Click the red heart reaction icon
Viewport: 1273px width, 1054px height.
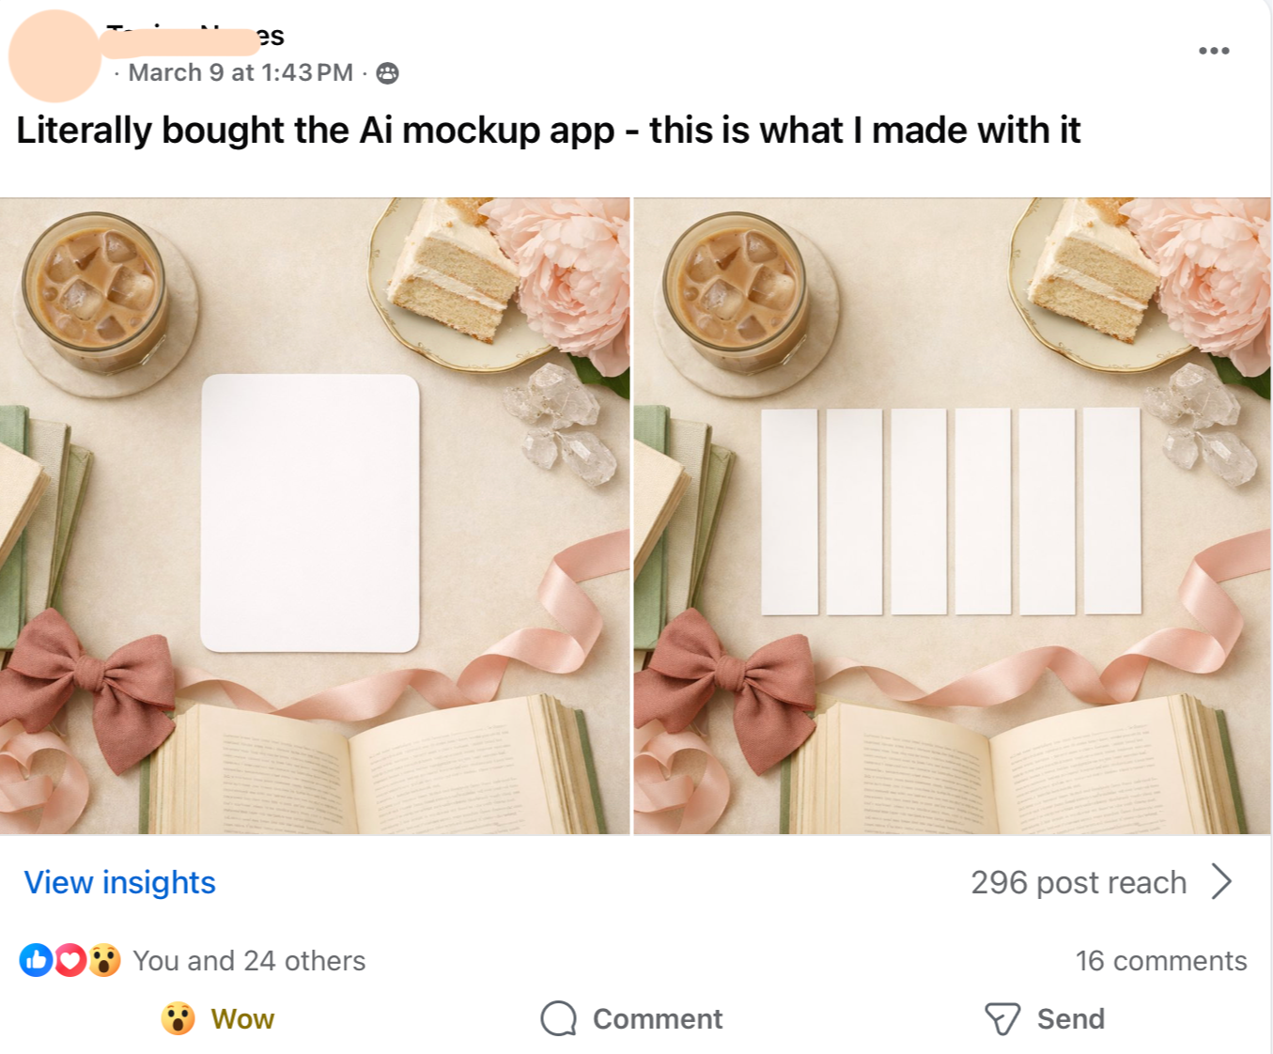[70, 960]
